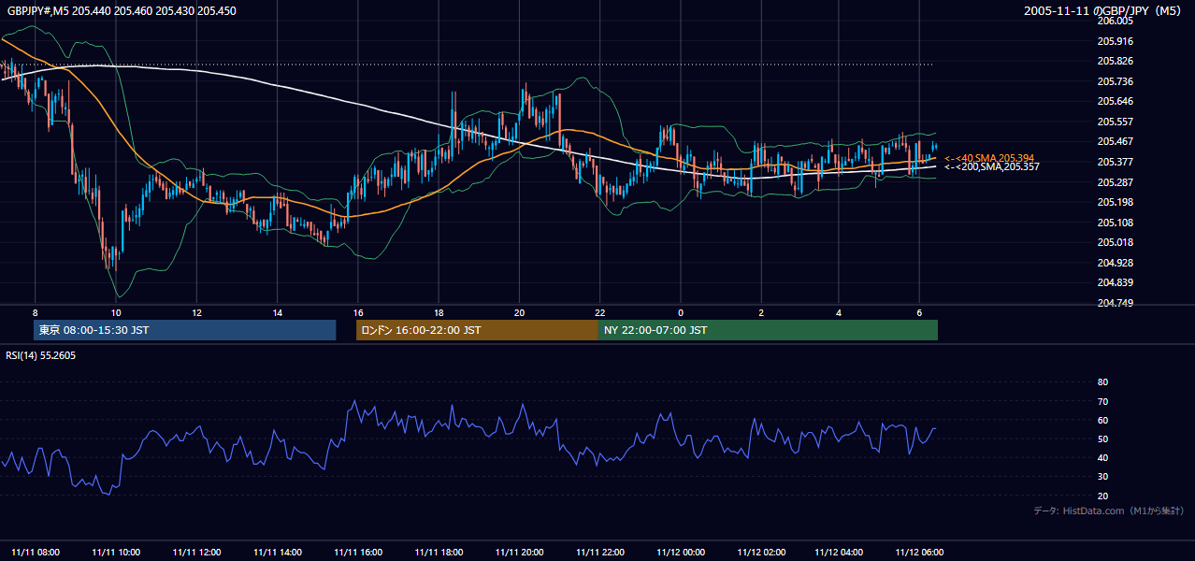Screen dimensions: 1195x561
Task: Click the 205.287 price axis label
Action: click(1115, 181)
